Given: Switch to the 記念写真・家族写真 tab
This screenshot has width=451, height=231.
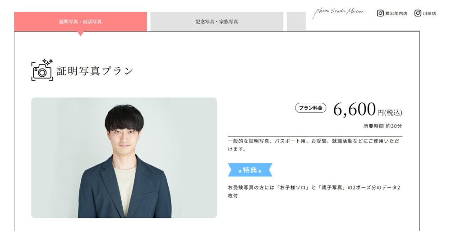Looking at the screenshot, I should [x=217, y=22].
